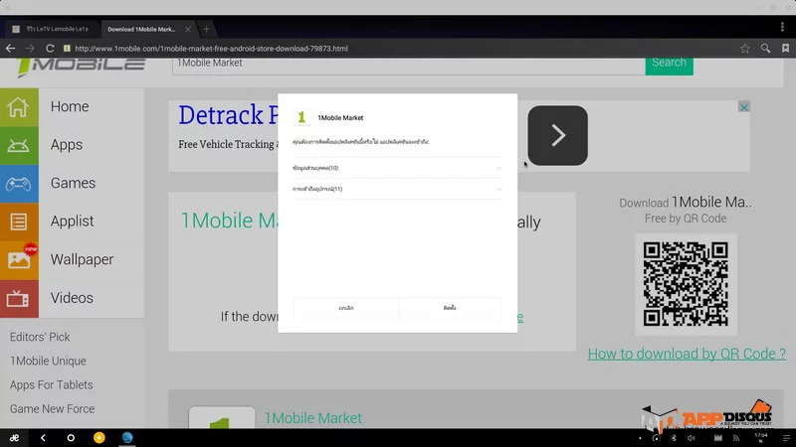Click the 1Mobile Market app icon in dialog
796x447 pixels.
point(301,117)
